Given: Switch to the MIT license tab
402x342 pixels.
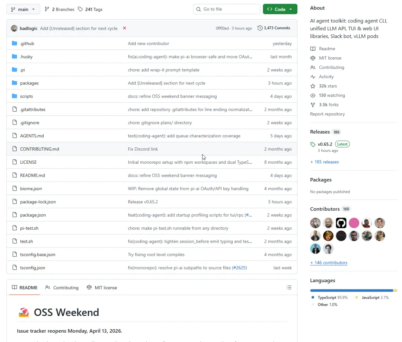Looking at the screenshot, I should [102, 288].
